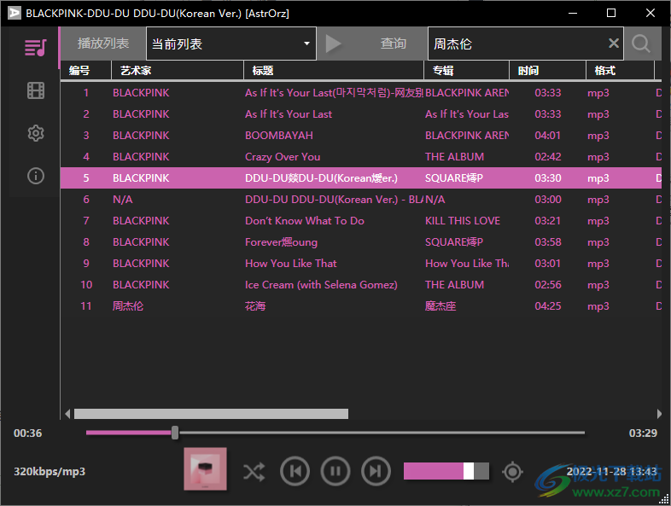Click the THE ALBUM cell in row 4

click(454, 156)
